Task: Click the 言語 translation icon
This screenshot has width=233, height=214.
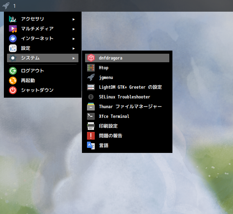Action: [x=91, y=146]
